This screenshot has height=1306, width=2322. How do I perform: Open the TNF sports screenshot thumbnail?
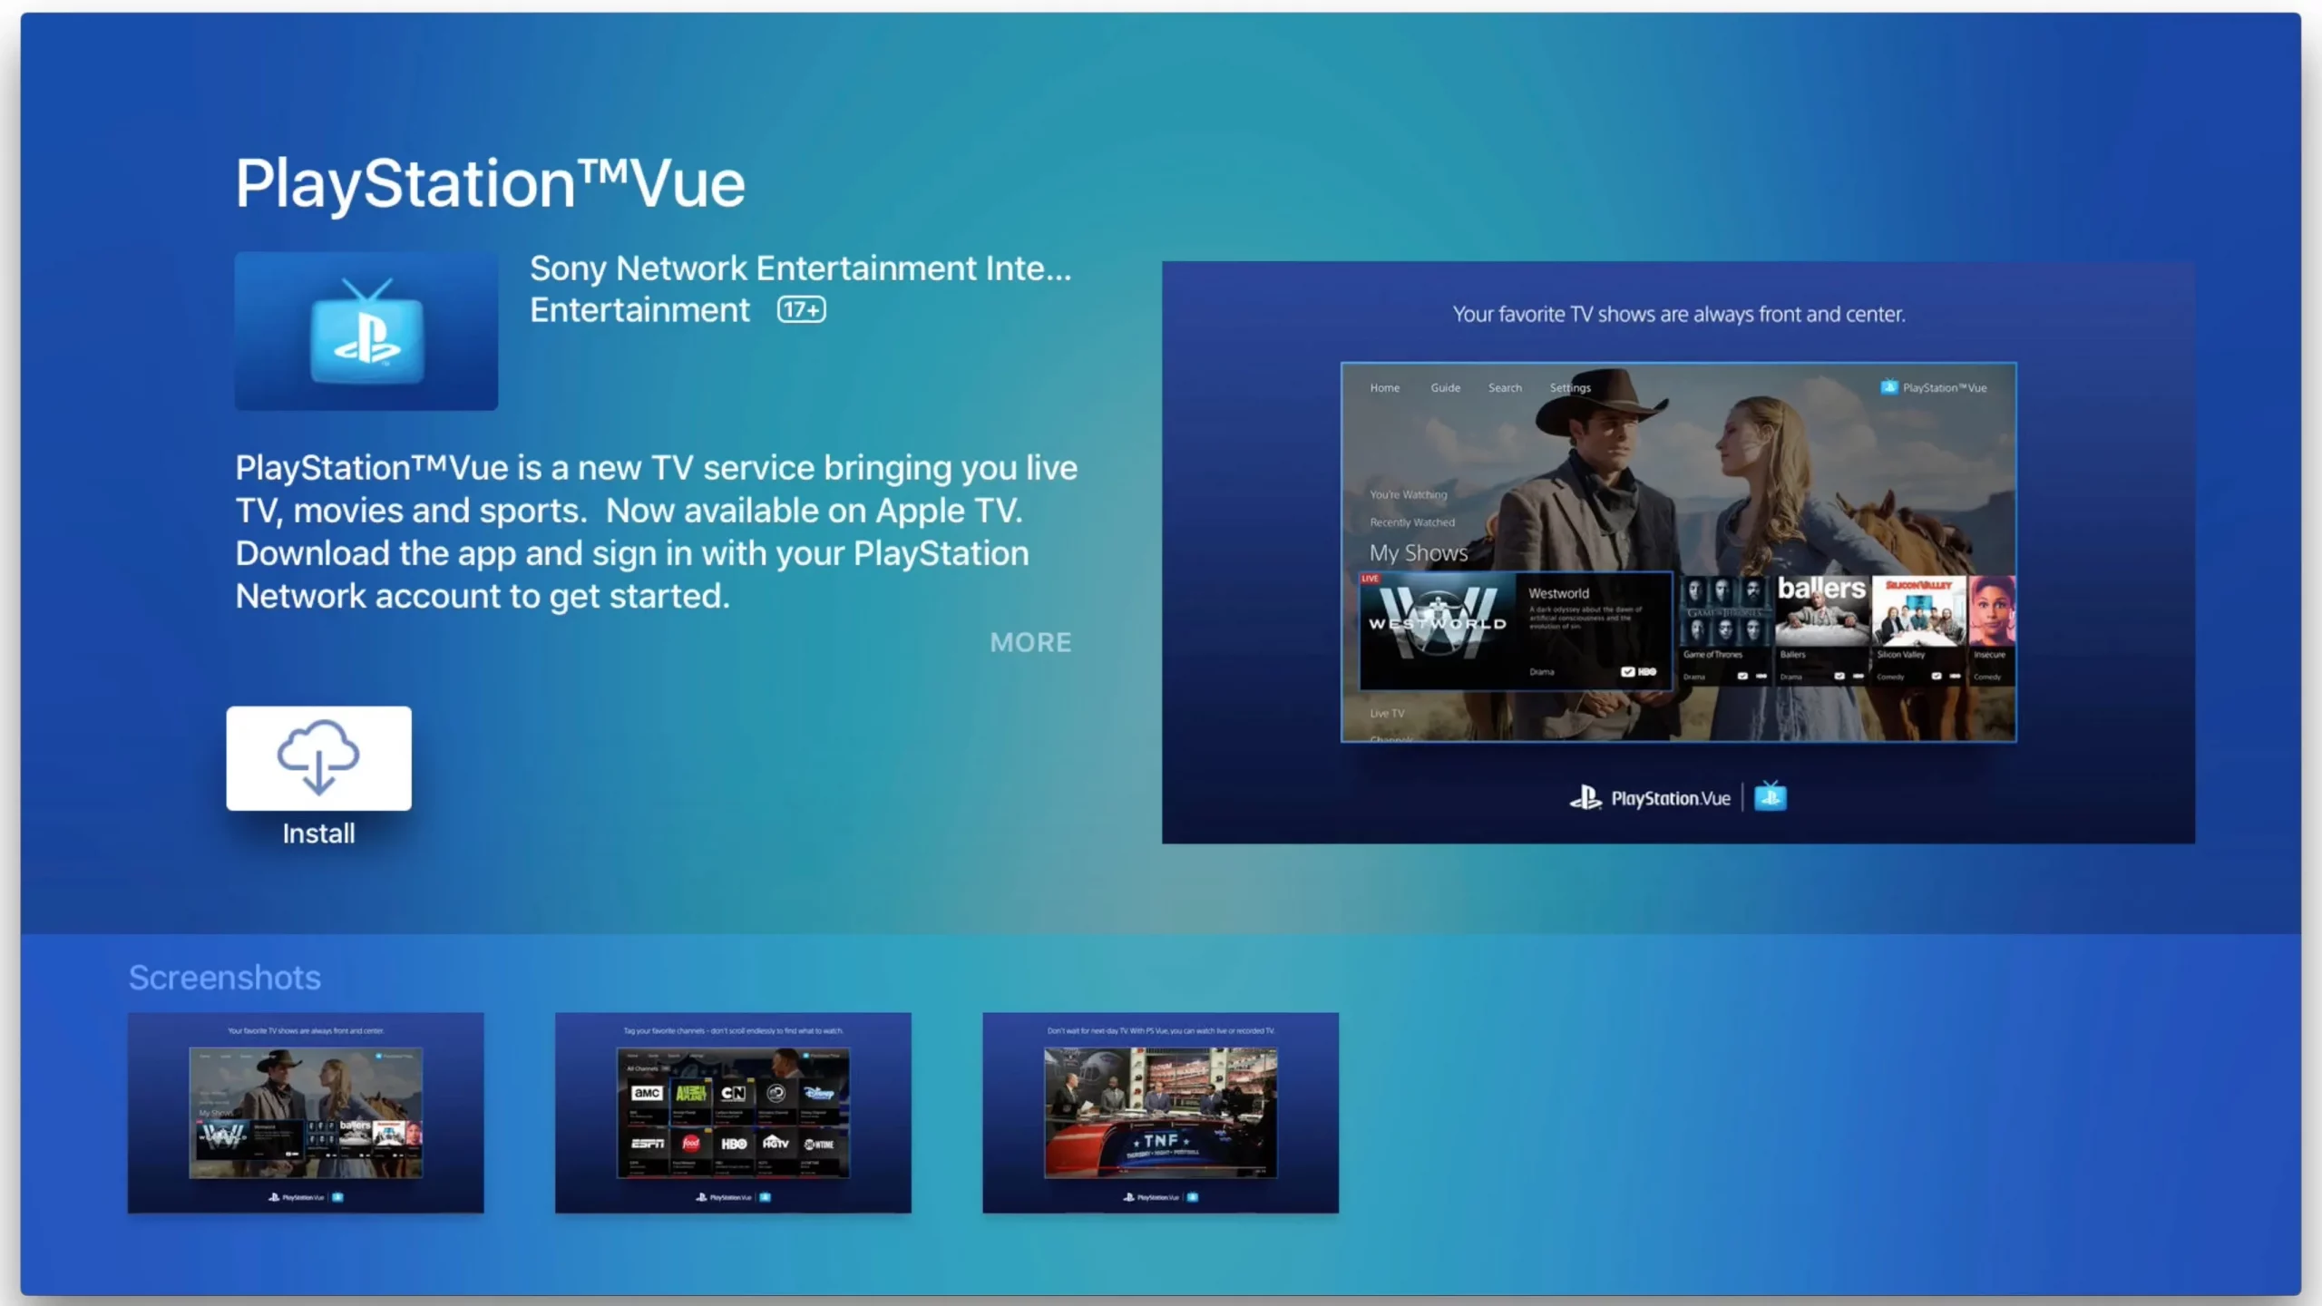click(x=1160, y=1113)
